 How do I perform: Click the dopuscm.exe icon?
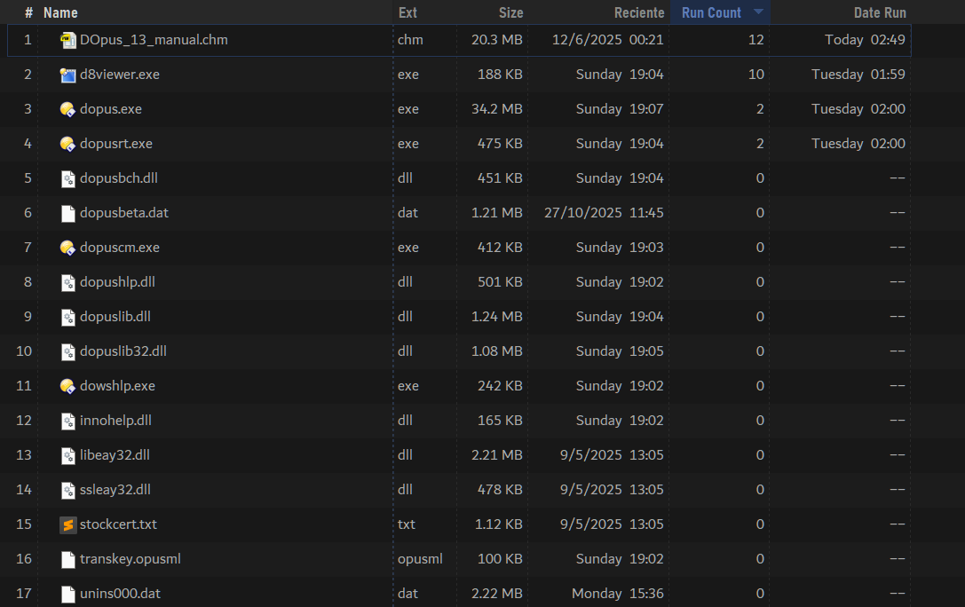click(x=67, y=248)
